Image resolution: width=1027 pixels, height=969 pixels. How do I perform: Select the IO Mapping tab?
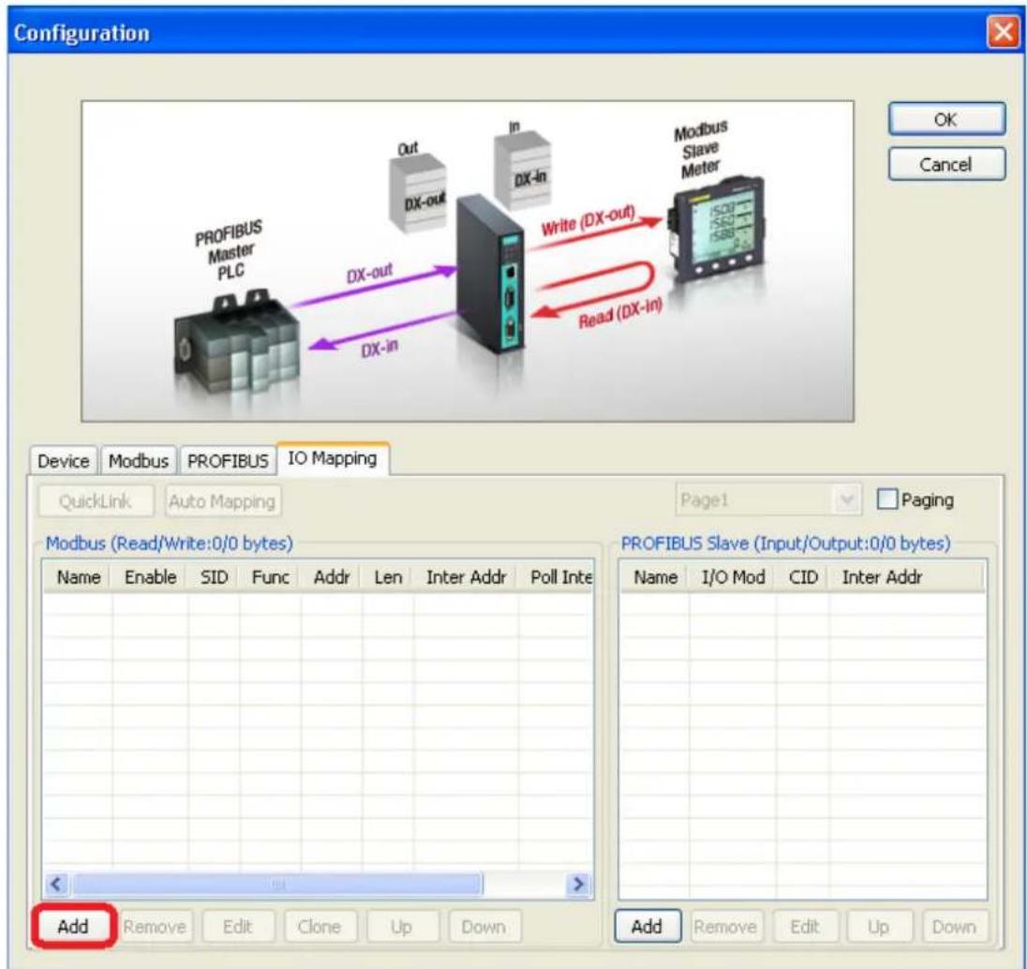pyautogui.click(x=333, y=458)
